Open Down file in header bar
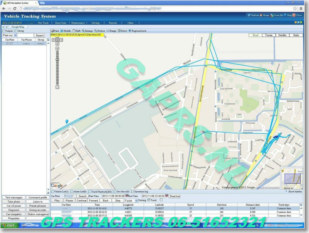The height and width of the screenshot is (233, 309). pyautogui.click(x=276, y=15)
